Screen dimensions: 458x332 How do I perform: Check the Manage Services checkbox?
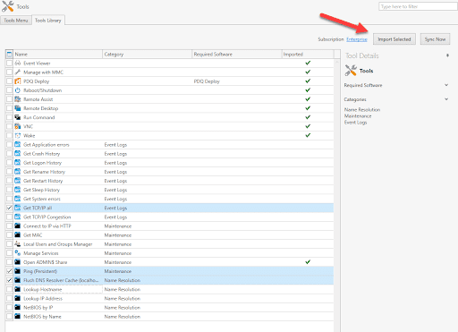pos(9,253)
